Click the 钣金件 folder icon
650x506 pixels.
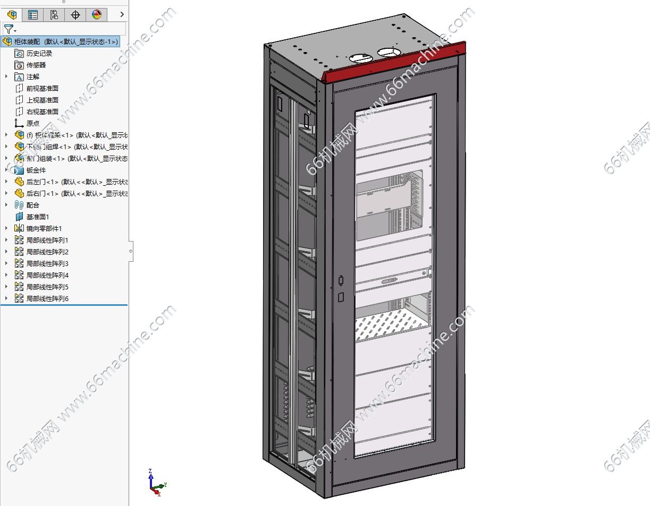coord(19,170)
